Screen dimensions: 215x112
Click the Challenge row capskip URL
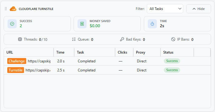click(39, 61)
